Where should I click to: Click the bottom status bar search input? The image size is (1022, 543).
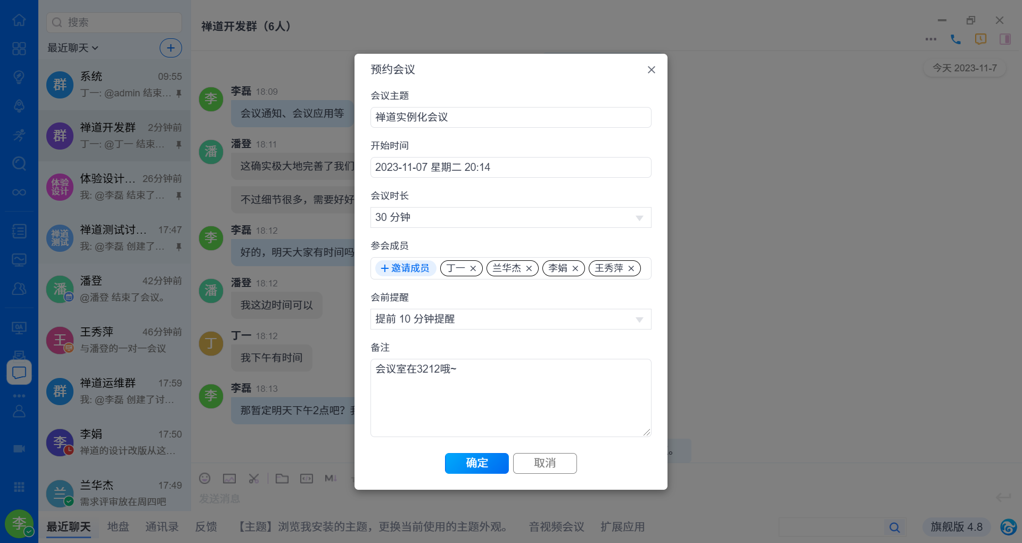coord(831,527)
